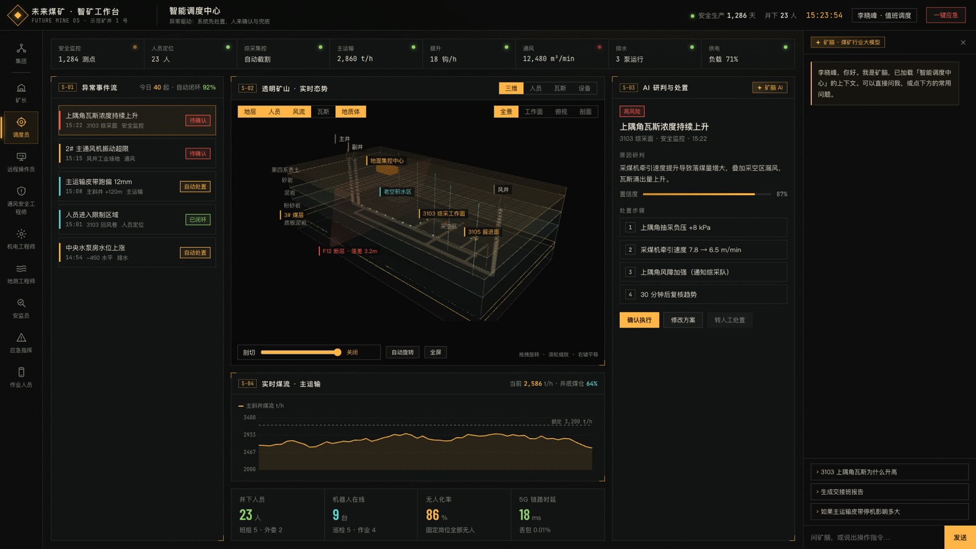Image resolution: width=976 pixels, height=549 pixels.
Task: Click the 一键应急 emergency button
Action: coord(945,15)
